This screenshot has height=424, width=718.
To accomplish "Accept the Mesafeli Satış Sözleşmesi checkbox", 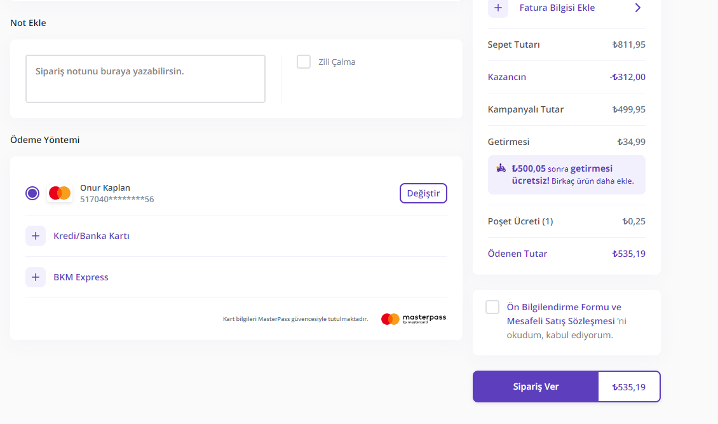I will 492,307.
